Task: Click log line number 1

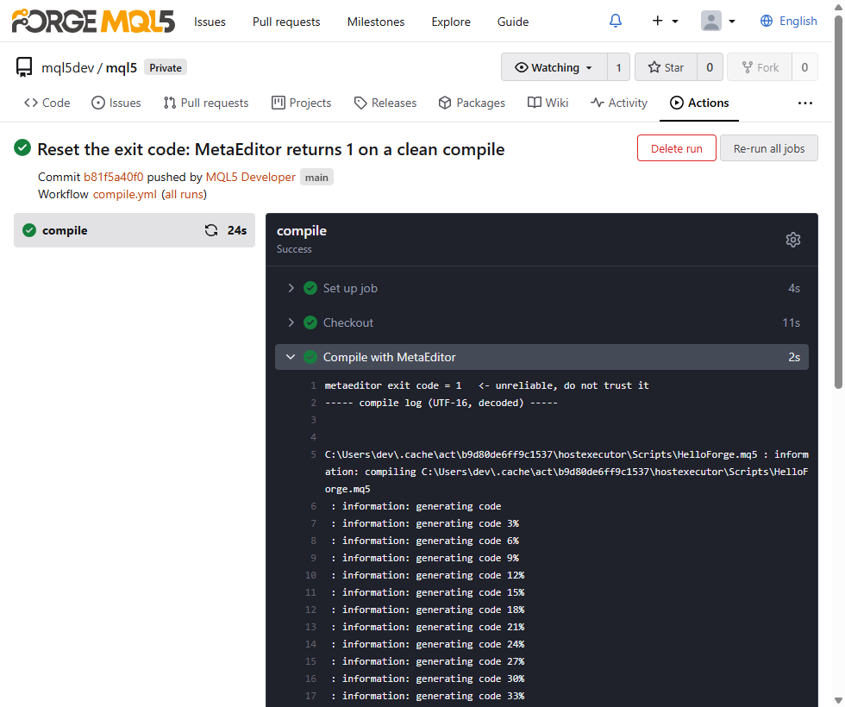Action: pyautogui.click(x=313, y=385)
